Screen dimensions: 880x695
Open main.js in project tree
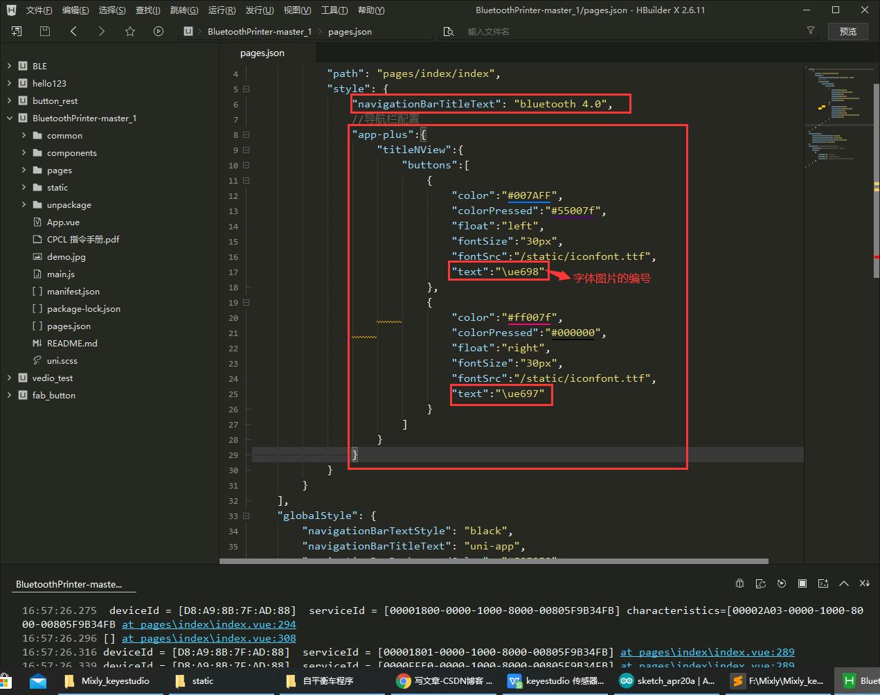[x=60, y=274]
